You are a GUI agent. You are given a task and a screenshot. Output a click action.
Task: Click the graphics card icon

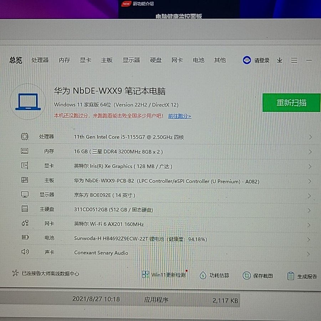[25, 165]
